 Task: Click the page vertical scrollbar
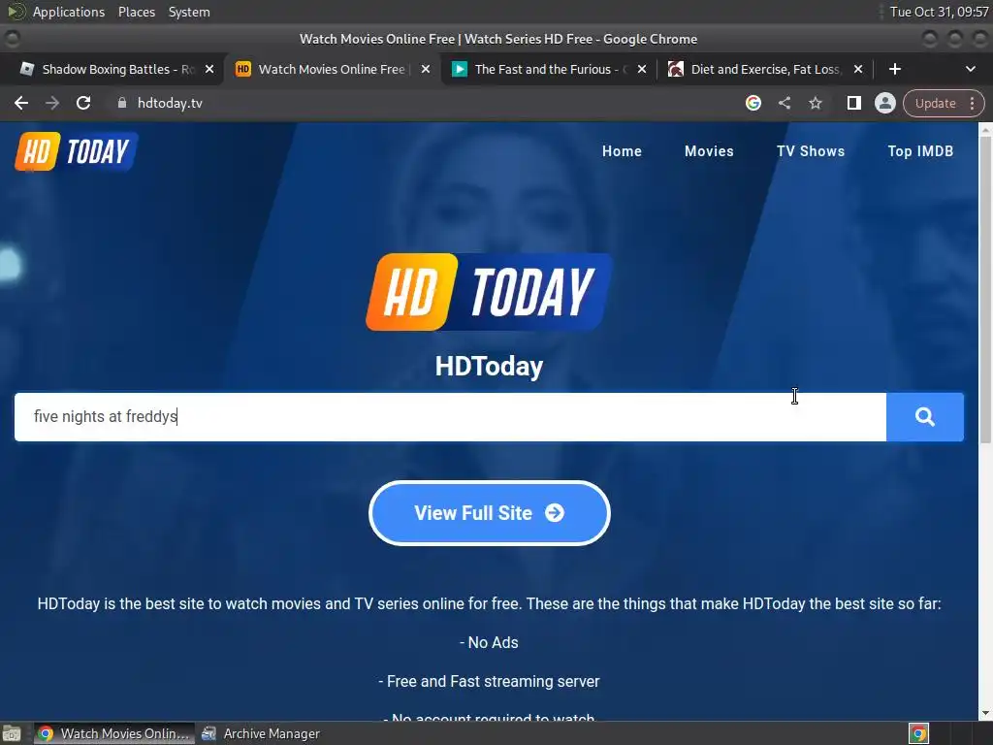click(985, 289)
